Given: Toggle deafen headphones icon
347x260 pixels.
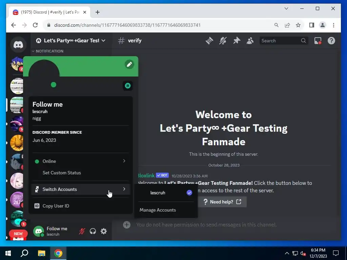Looking at the screenshot, I should pos(93,231).
